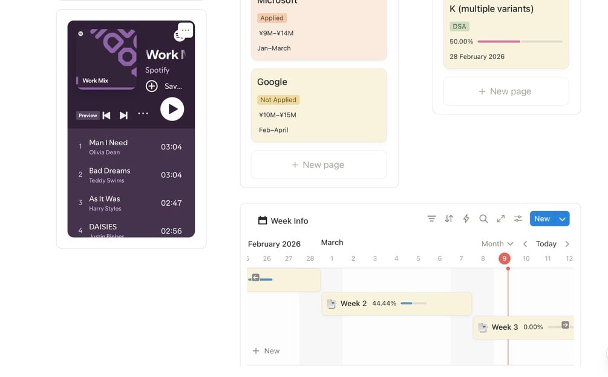Click the blue New button
The image size is (608, 377).
click(542, 218)
